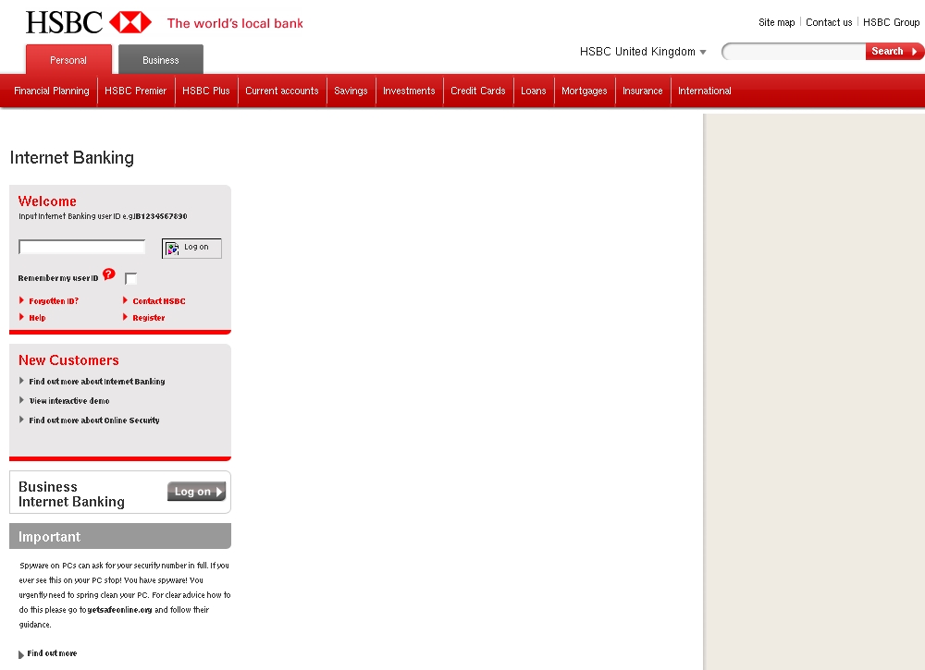Open the View interactive demo link
The image size is (925, 670).
[69, 401]
